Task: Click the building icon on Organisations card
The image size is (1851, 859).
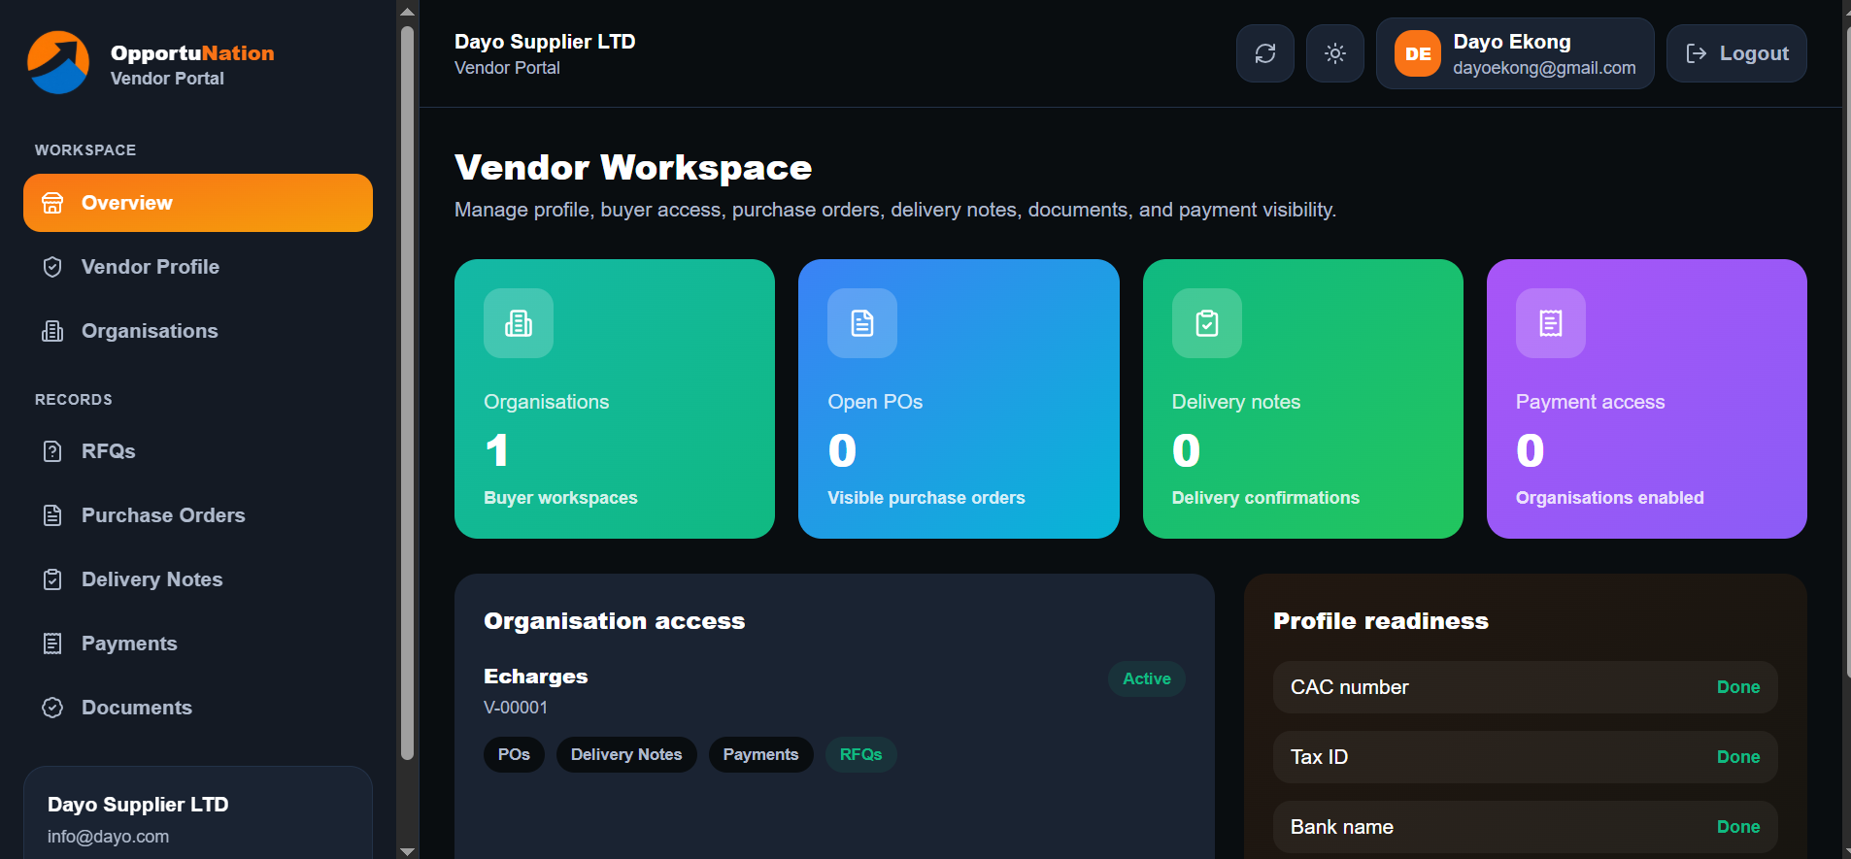Action: pos(519,323)
